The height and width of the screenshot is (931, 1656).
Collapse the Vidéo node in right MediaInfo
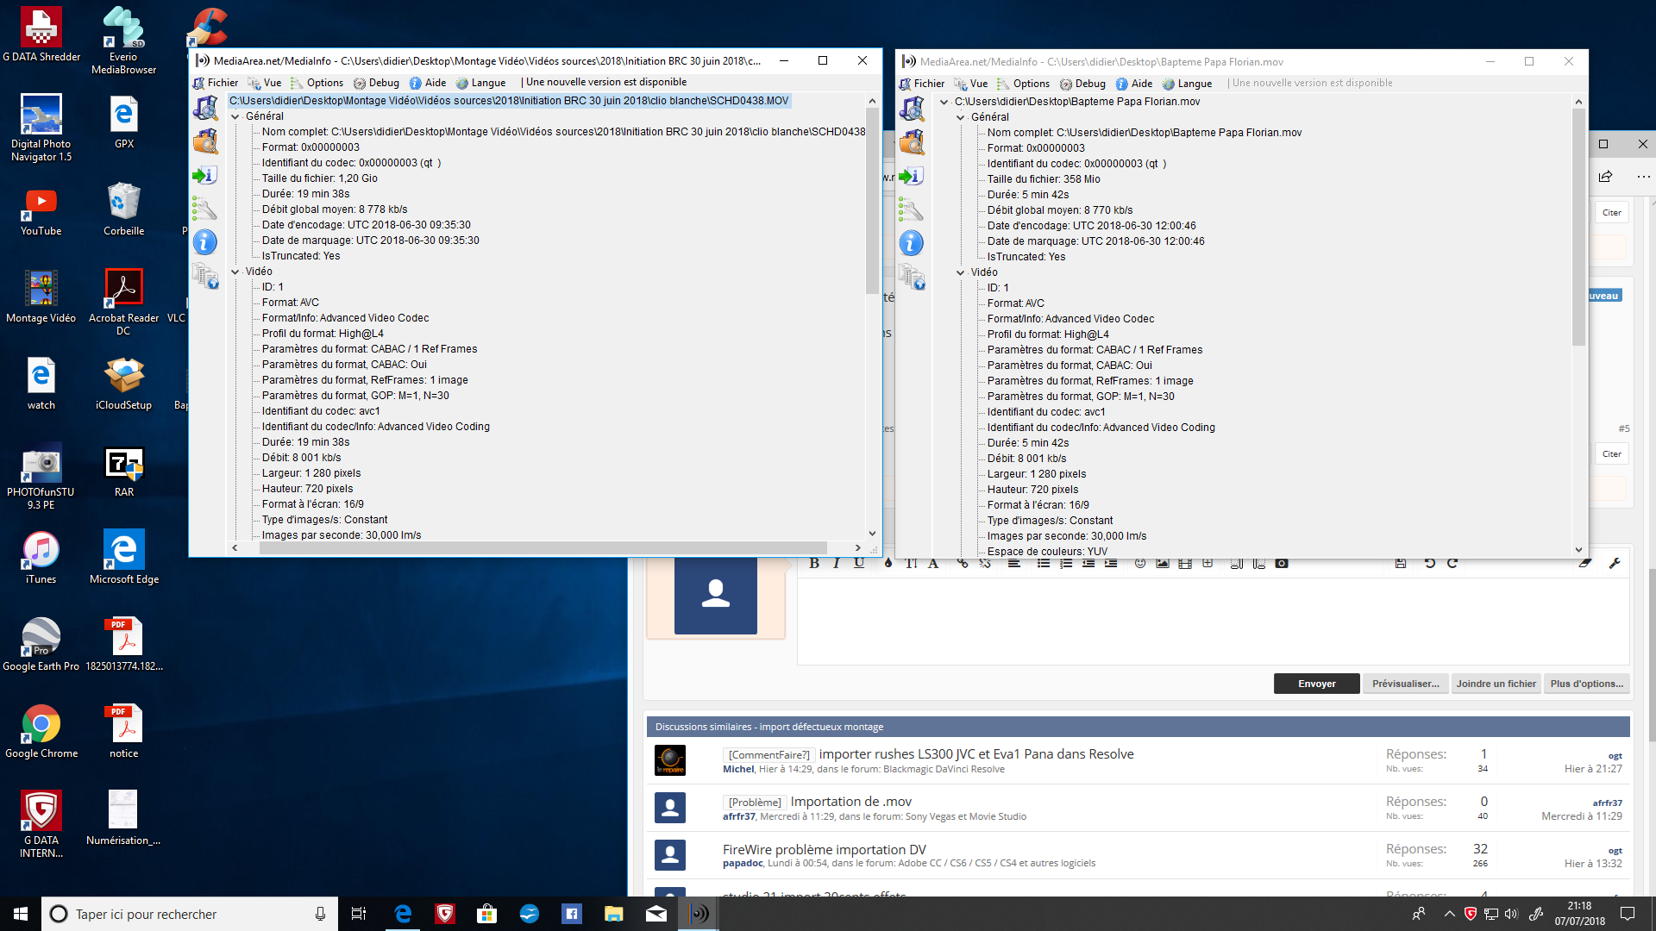click(961, 272)
